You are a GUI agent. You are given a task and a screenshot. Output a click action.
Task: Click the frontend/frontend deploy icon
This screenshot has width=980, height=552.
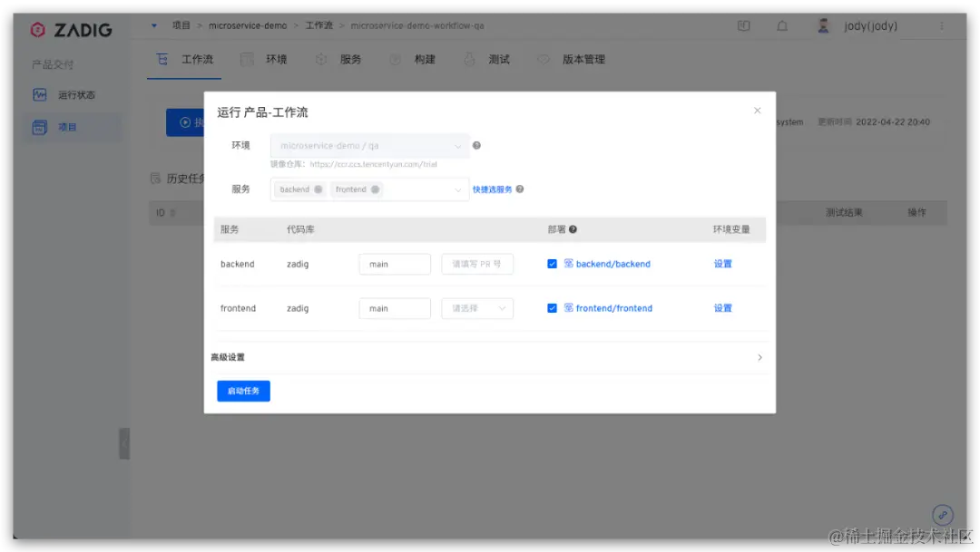pos(568,308)
